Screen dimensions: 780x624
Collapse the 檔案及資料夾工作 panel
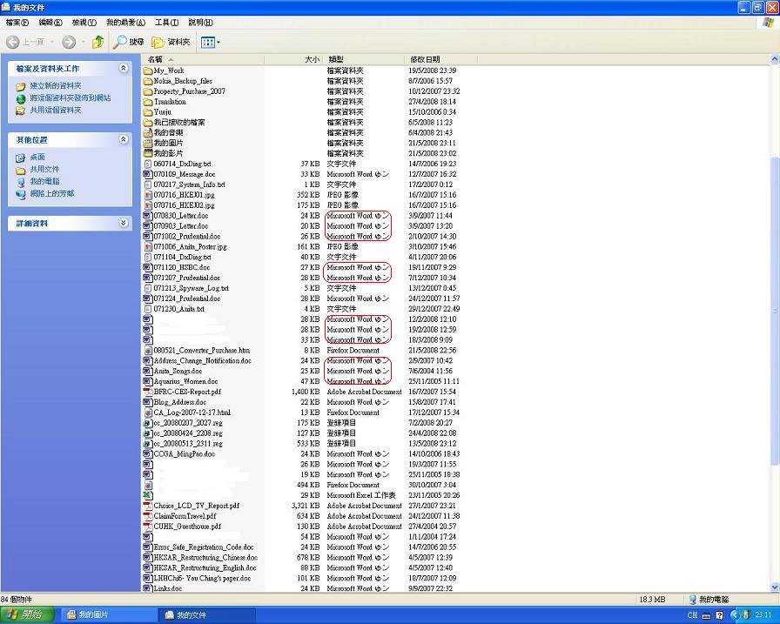coord(124,69)
